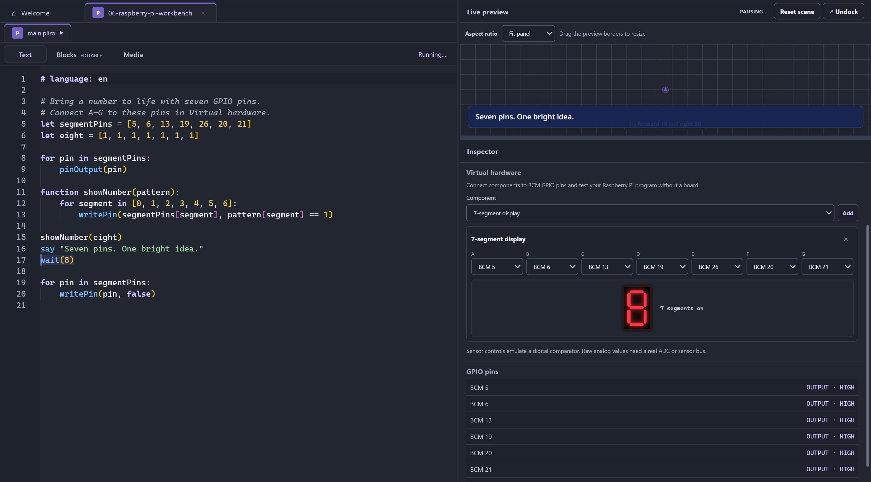Image resolution: width=871 pixels, height=482 pixels.
Task: Click the red 7-segment digit display
Action: (x=637, y=308)
